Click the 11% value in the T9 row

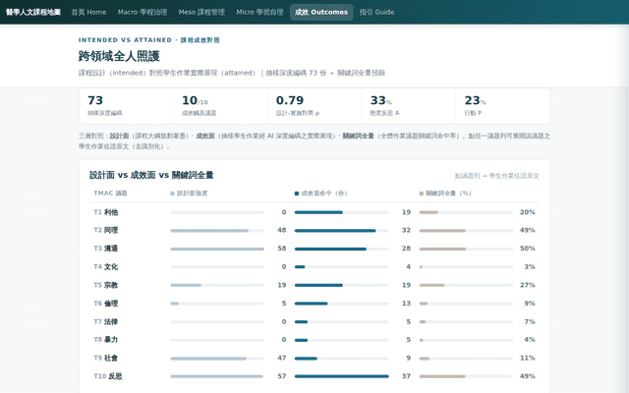point(528,358)
